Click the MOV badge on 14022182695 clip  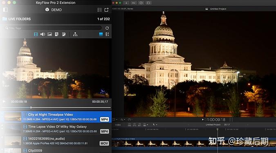104,143
